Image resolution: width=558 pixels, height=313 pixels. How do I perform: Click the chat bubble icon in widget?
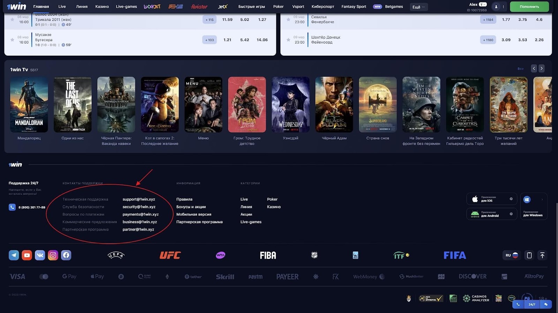click(546, 304)
